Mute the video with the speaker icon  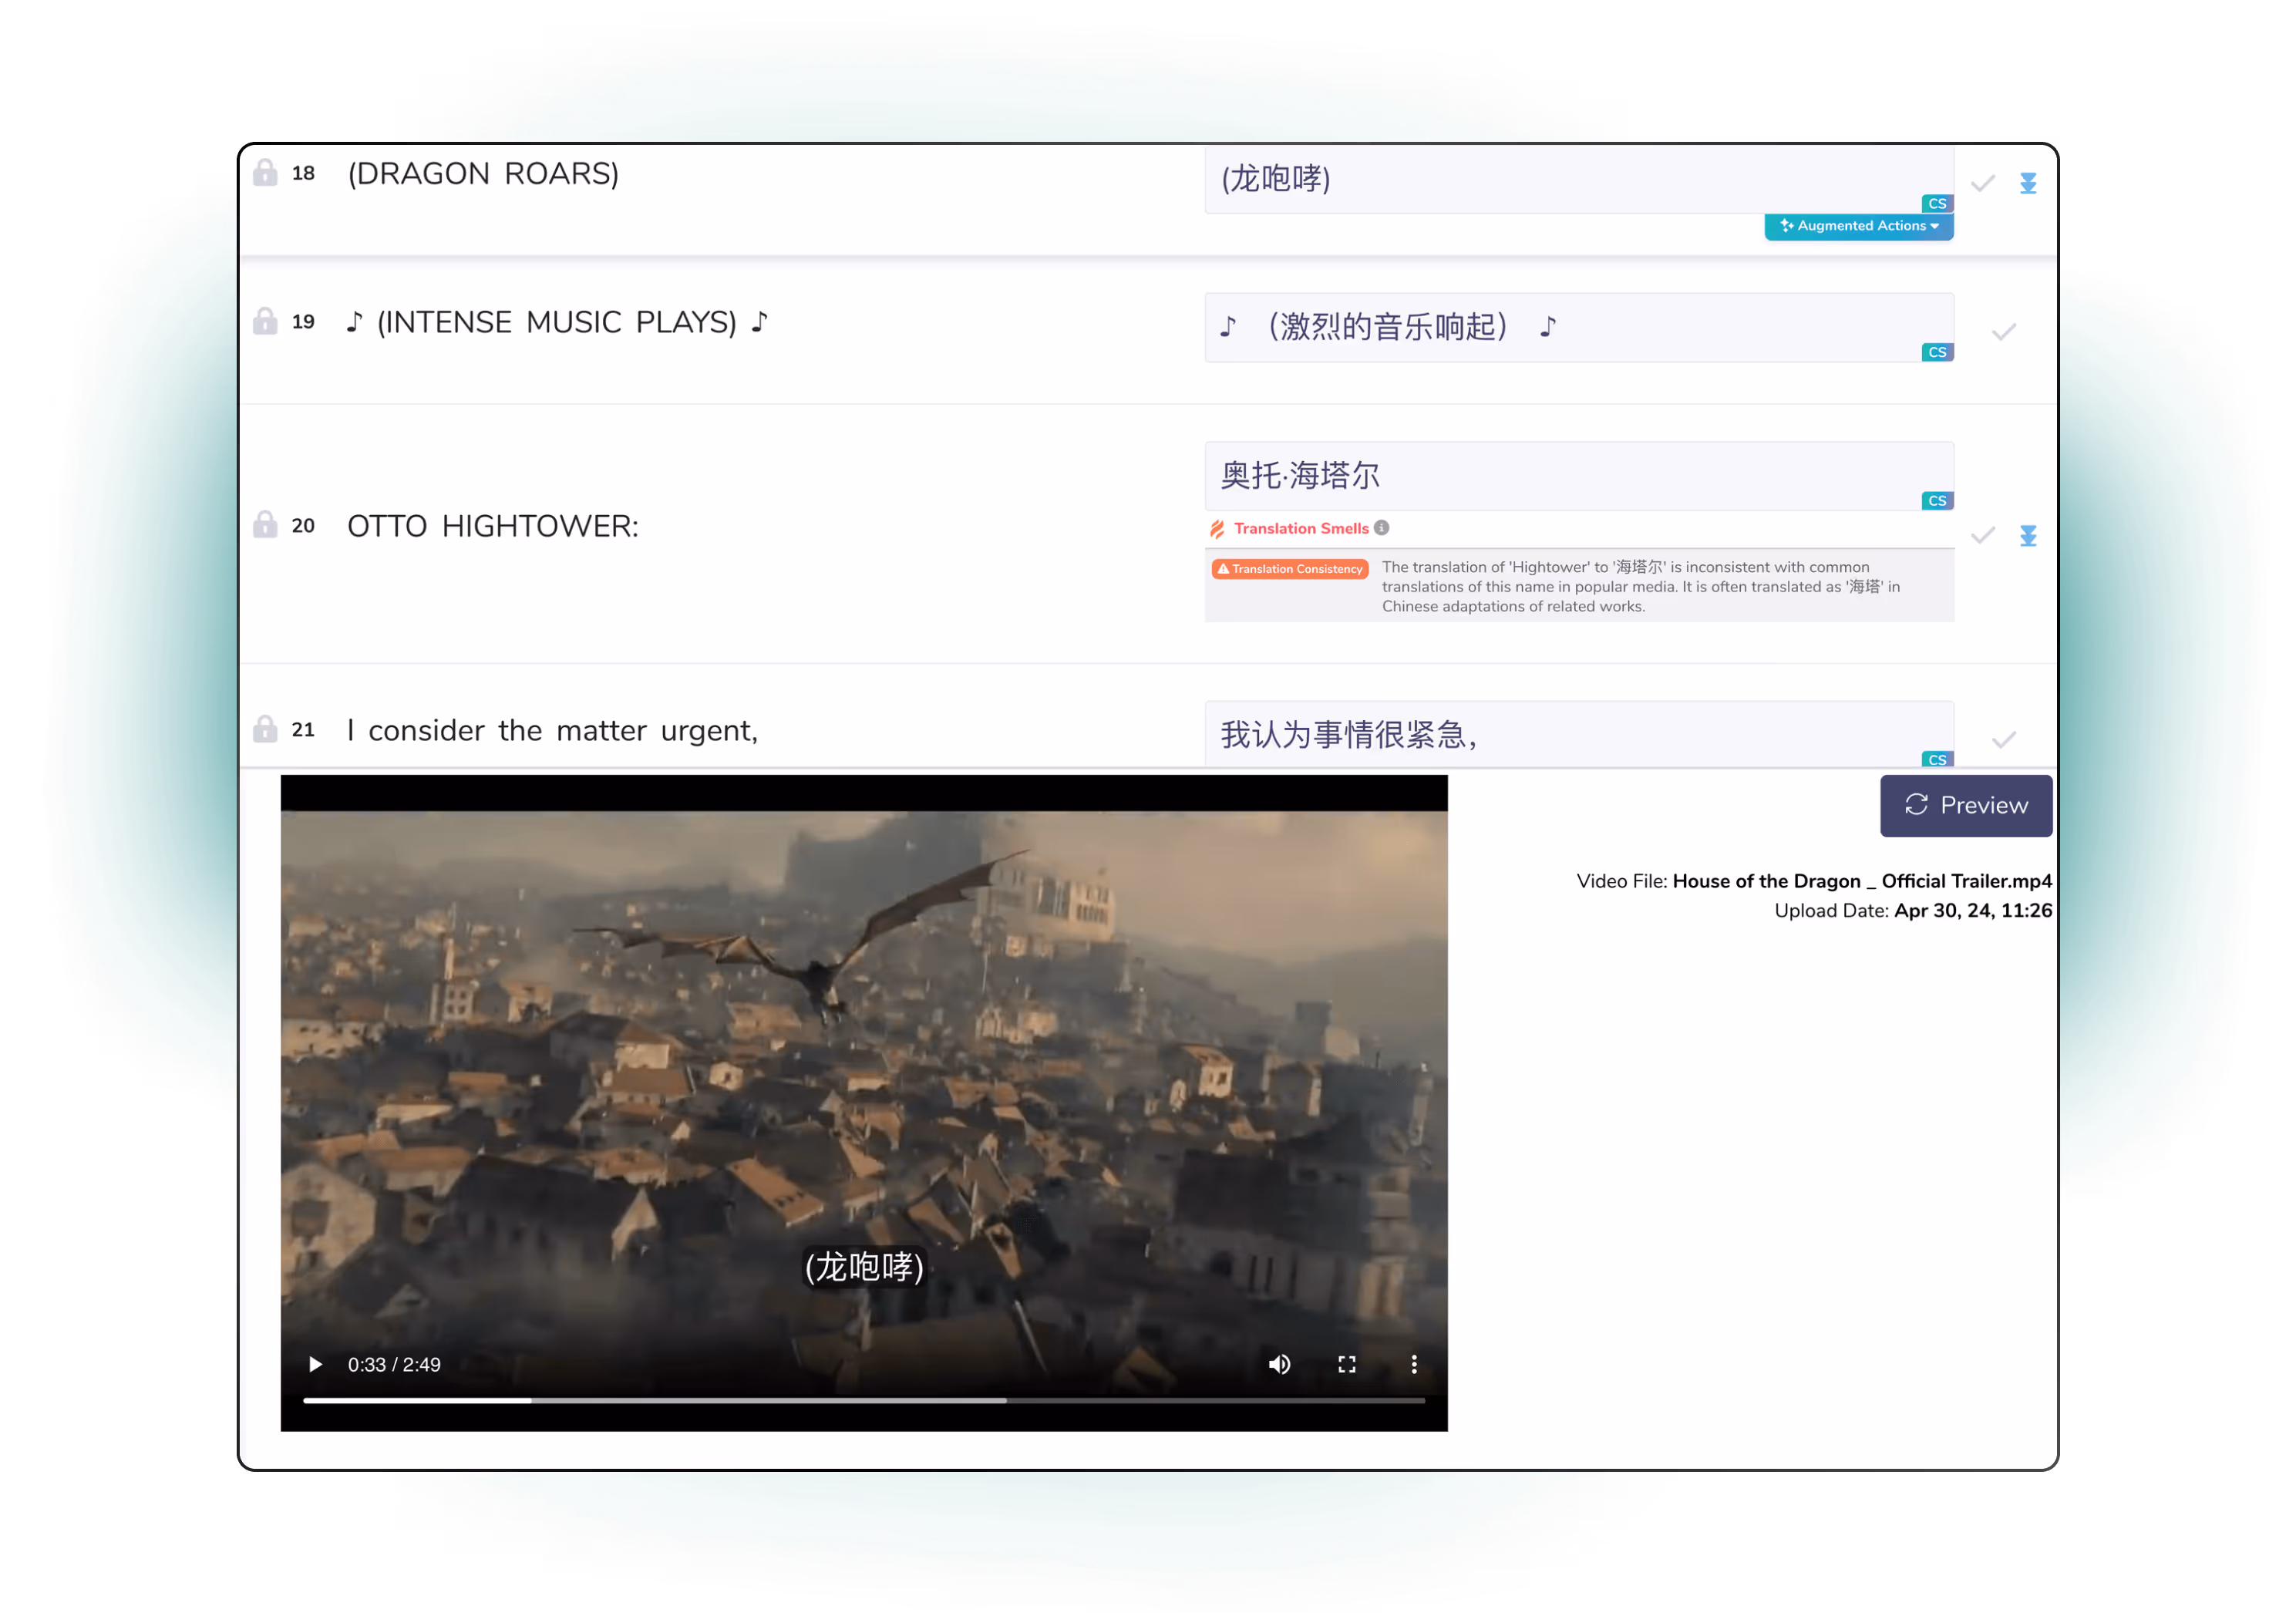(x=1279, y=1365)
